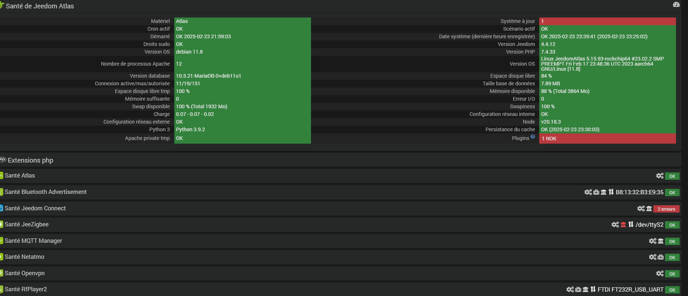The image size is (688, 296).
Task: Expand the Extensions php section
Action: click(31, 160)
